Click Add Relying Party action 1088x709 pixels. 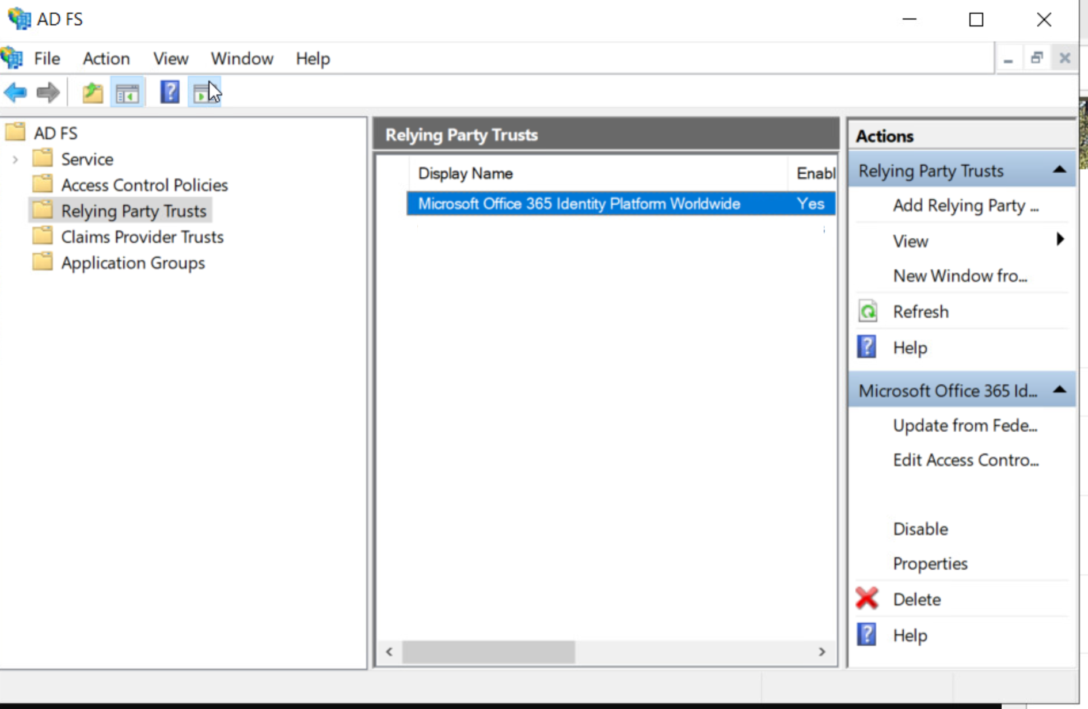click(965, 205)
